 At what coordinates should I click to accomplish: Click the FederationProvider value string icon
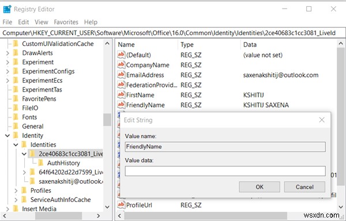(121, 85)
